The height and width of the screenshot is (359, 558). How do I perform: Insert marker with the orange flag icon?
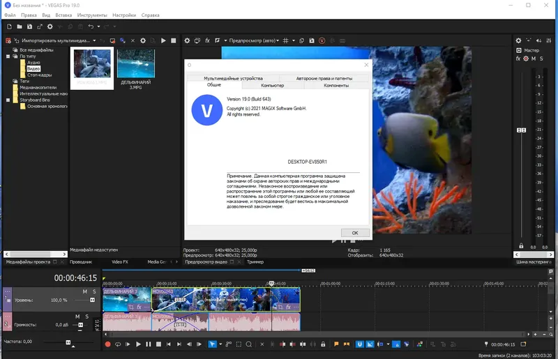pyautogui.click(x=336, y=344)
